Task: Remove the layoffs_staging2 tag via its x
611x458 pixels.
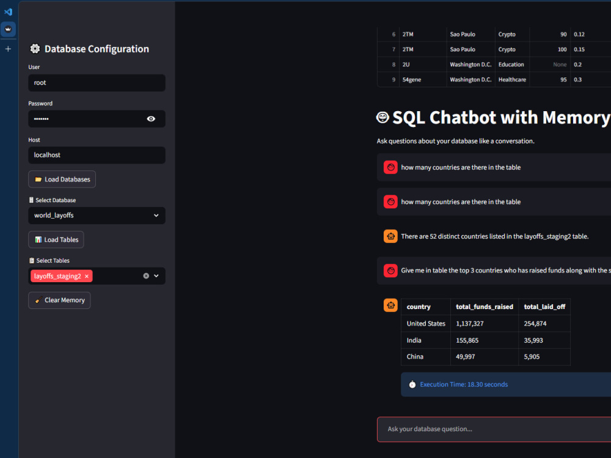Action: (x=87, y=276)
